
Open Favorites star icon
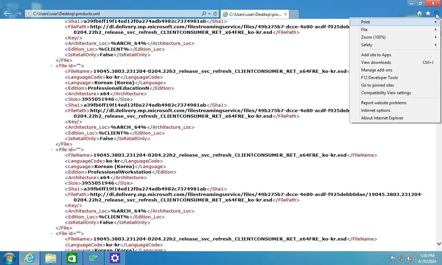tap(428, 13)
